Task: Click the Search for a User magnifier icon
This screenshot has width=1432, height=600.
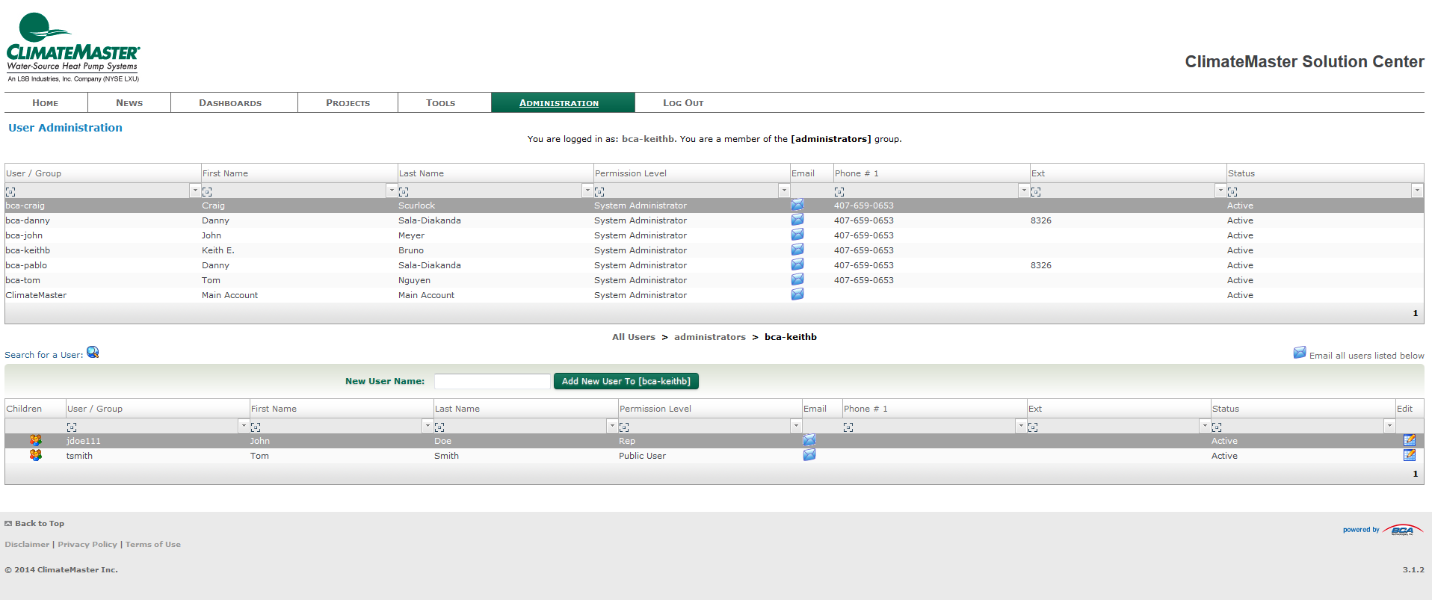Action: tap(93, 353)
